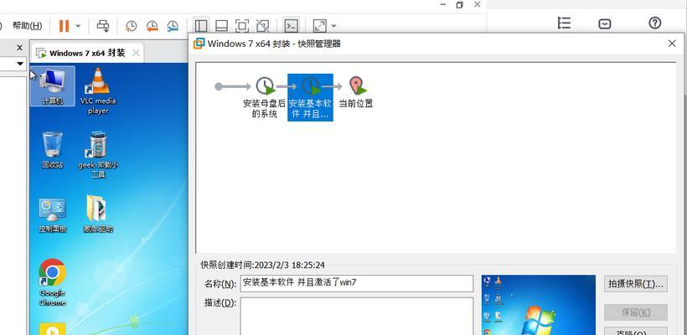Open stretch display dropdown arrow

point(333,26)
